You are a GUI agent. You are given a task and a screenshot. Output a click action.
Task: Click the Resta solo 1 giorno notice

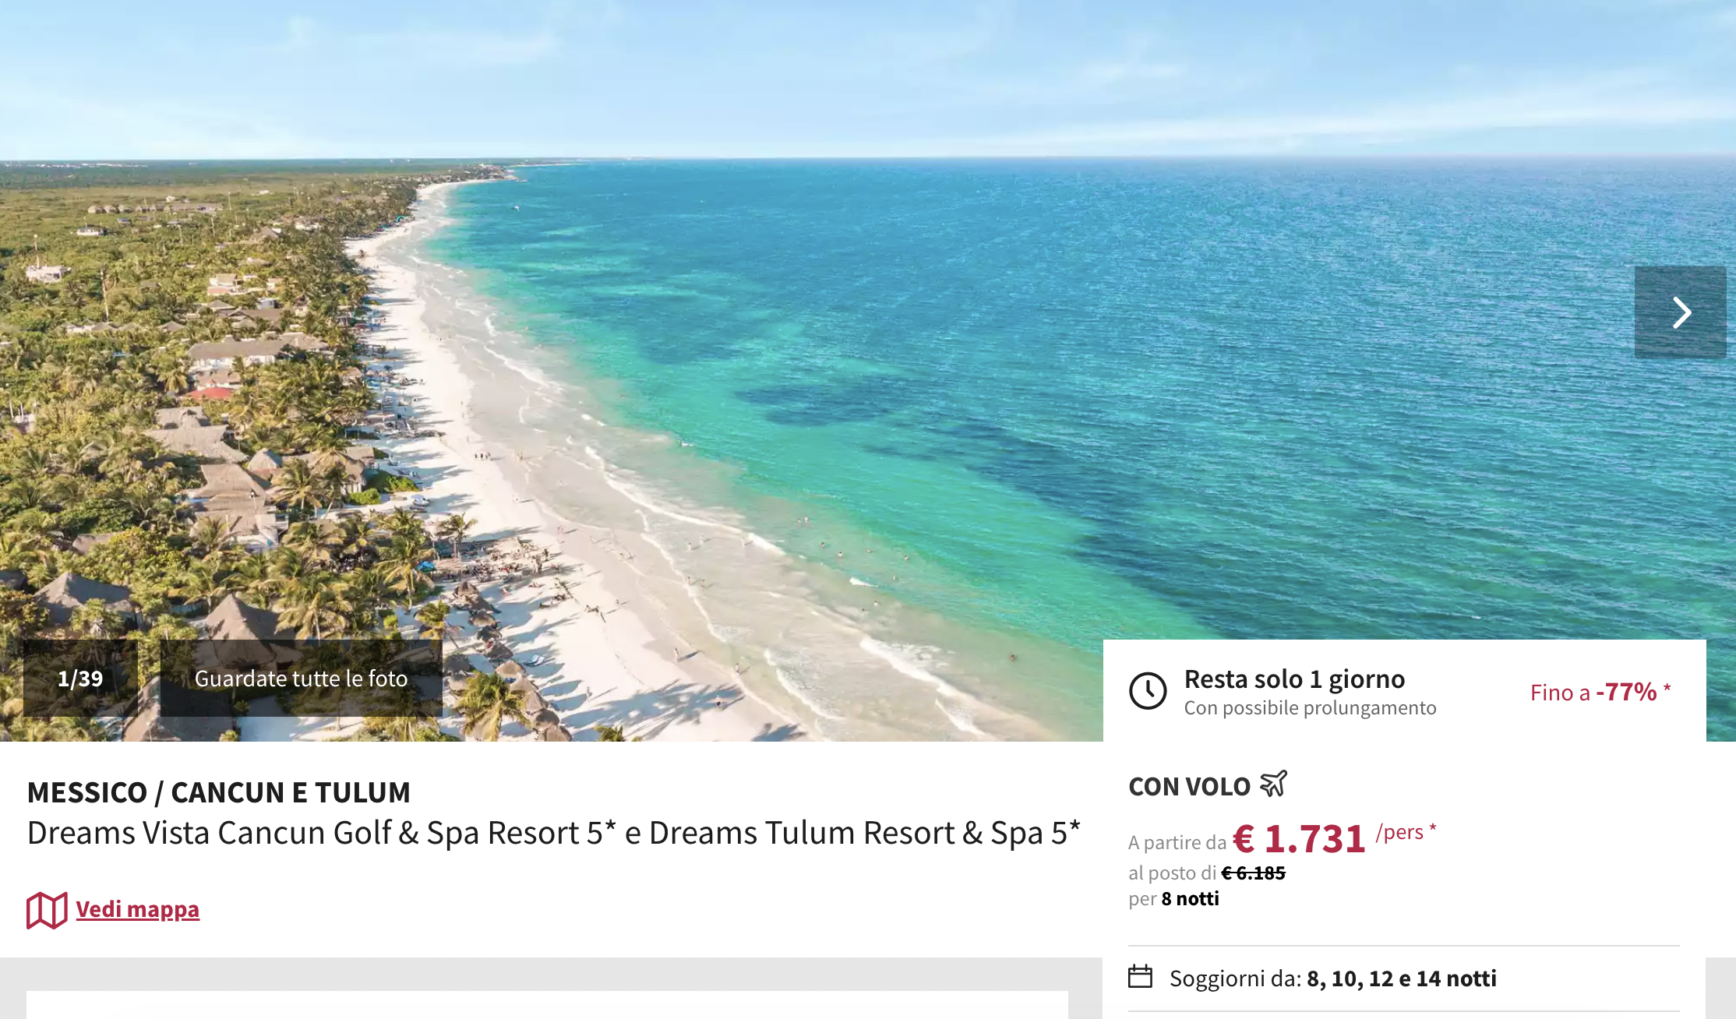(1294, 679)
